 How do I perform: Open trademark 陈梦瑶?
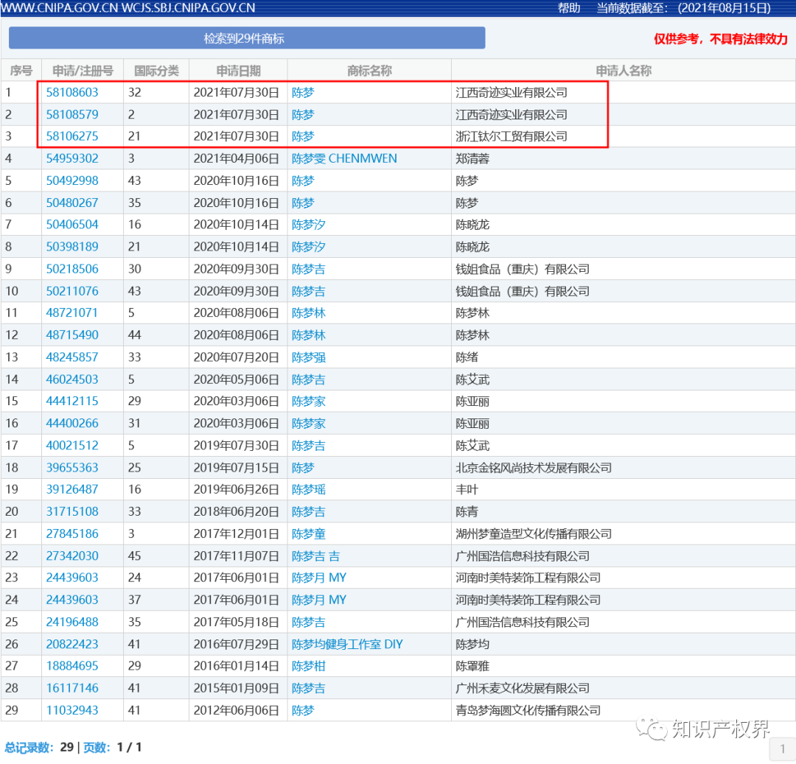tap(309, 489)
